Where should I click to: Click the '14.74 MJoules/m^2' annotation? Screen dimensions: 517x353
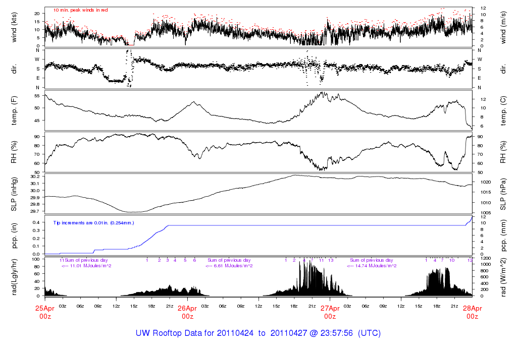pyautogui.click(x=376, y=266)
